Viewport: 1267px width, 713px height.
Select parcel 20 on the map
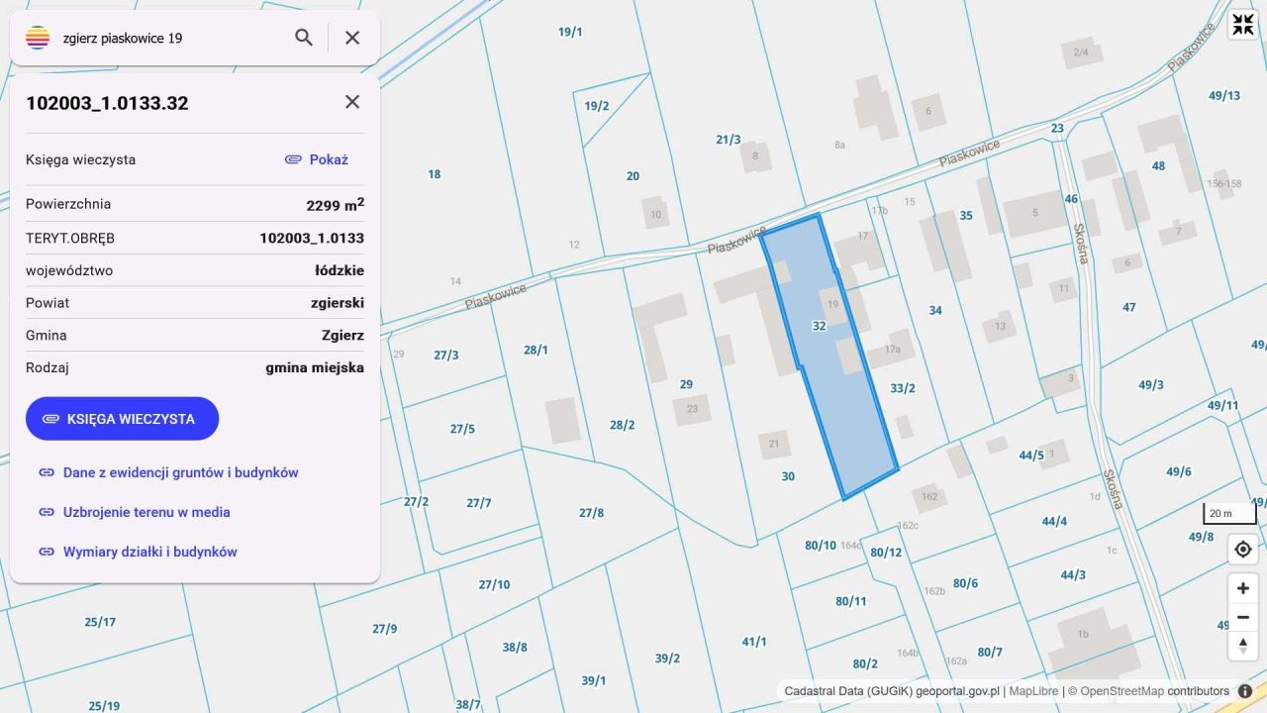pos(633,176)
